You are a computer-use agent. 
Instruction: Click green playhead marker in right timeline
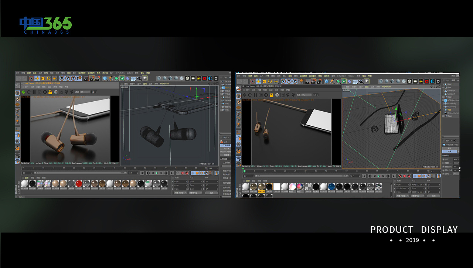244,171
